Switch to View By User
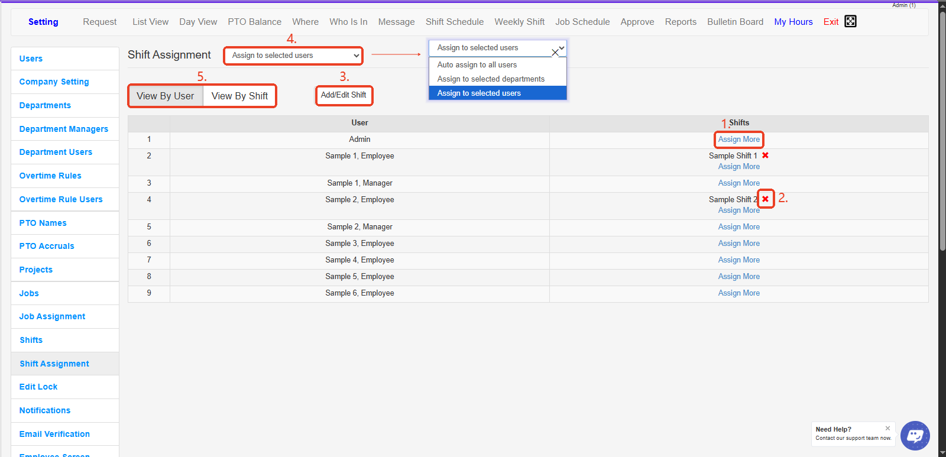The width and height of the screenshot is (946, 457). [x=166, y=96]
